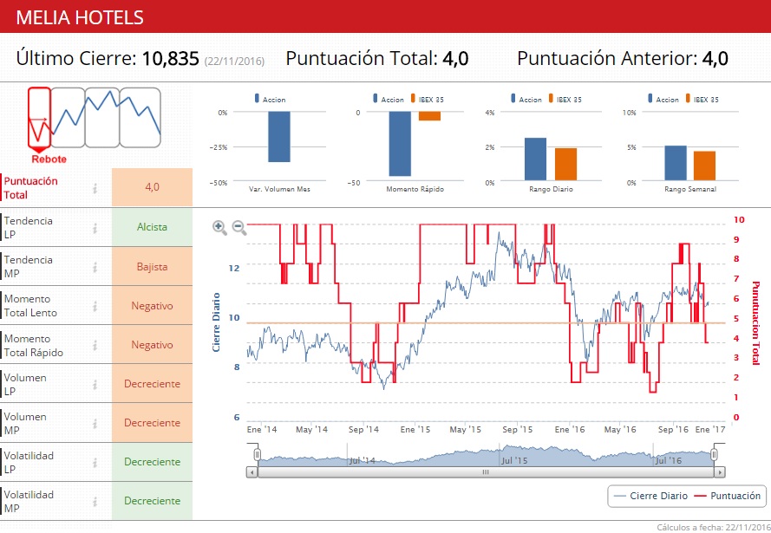This screenshot has height=533, width=771.
Task: Click blue Accion bar in Rango Diario
Action: point(535,159)
